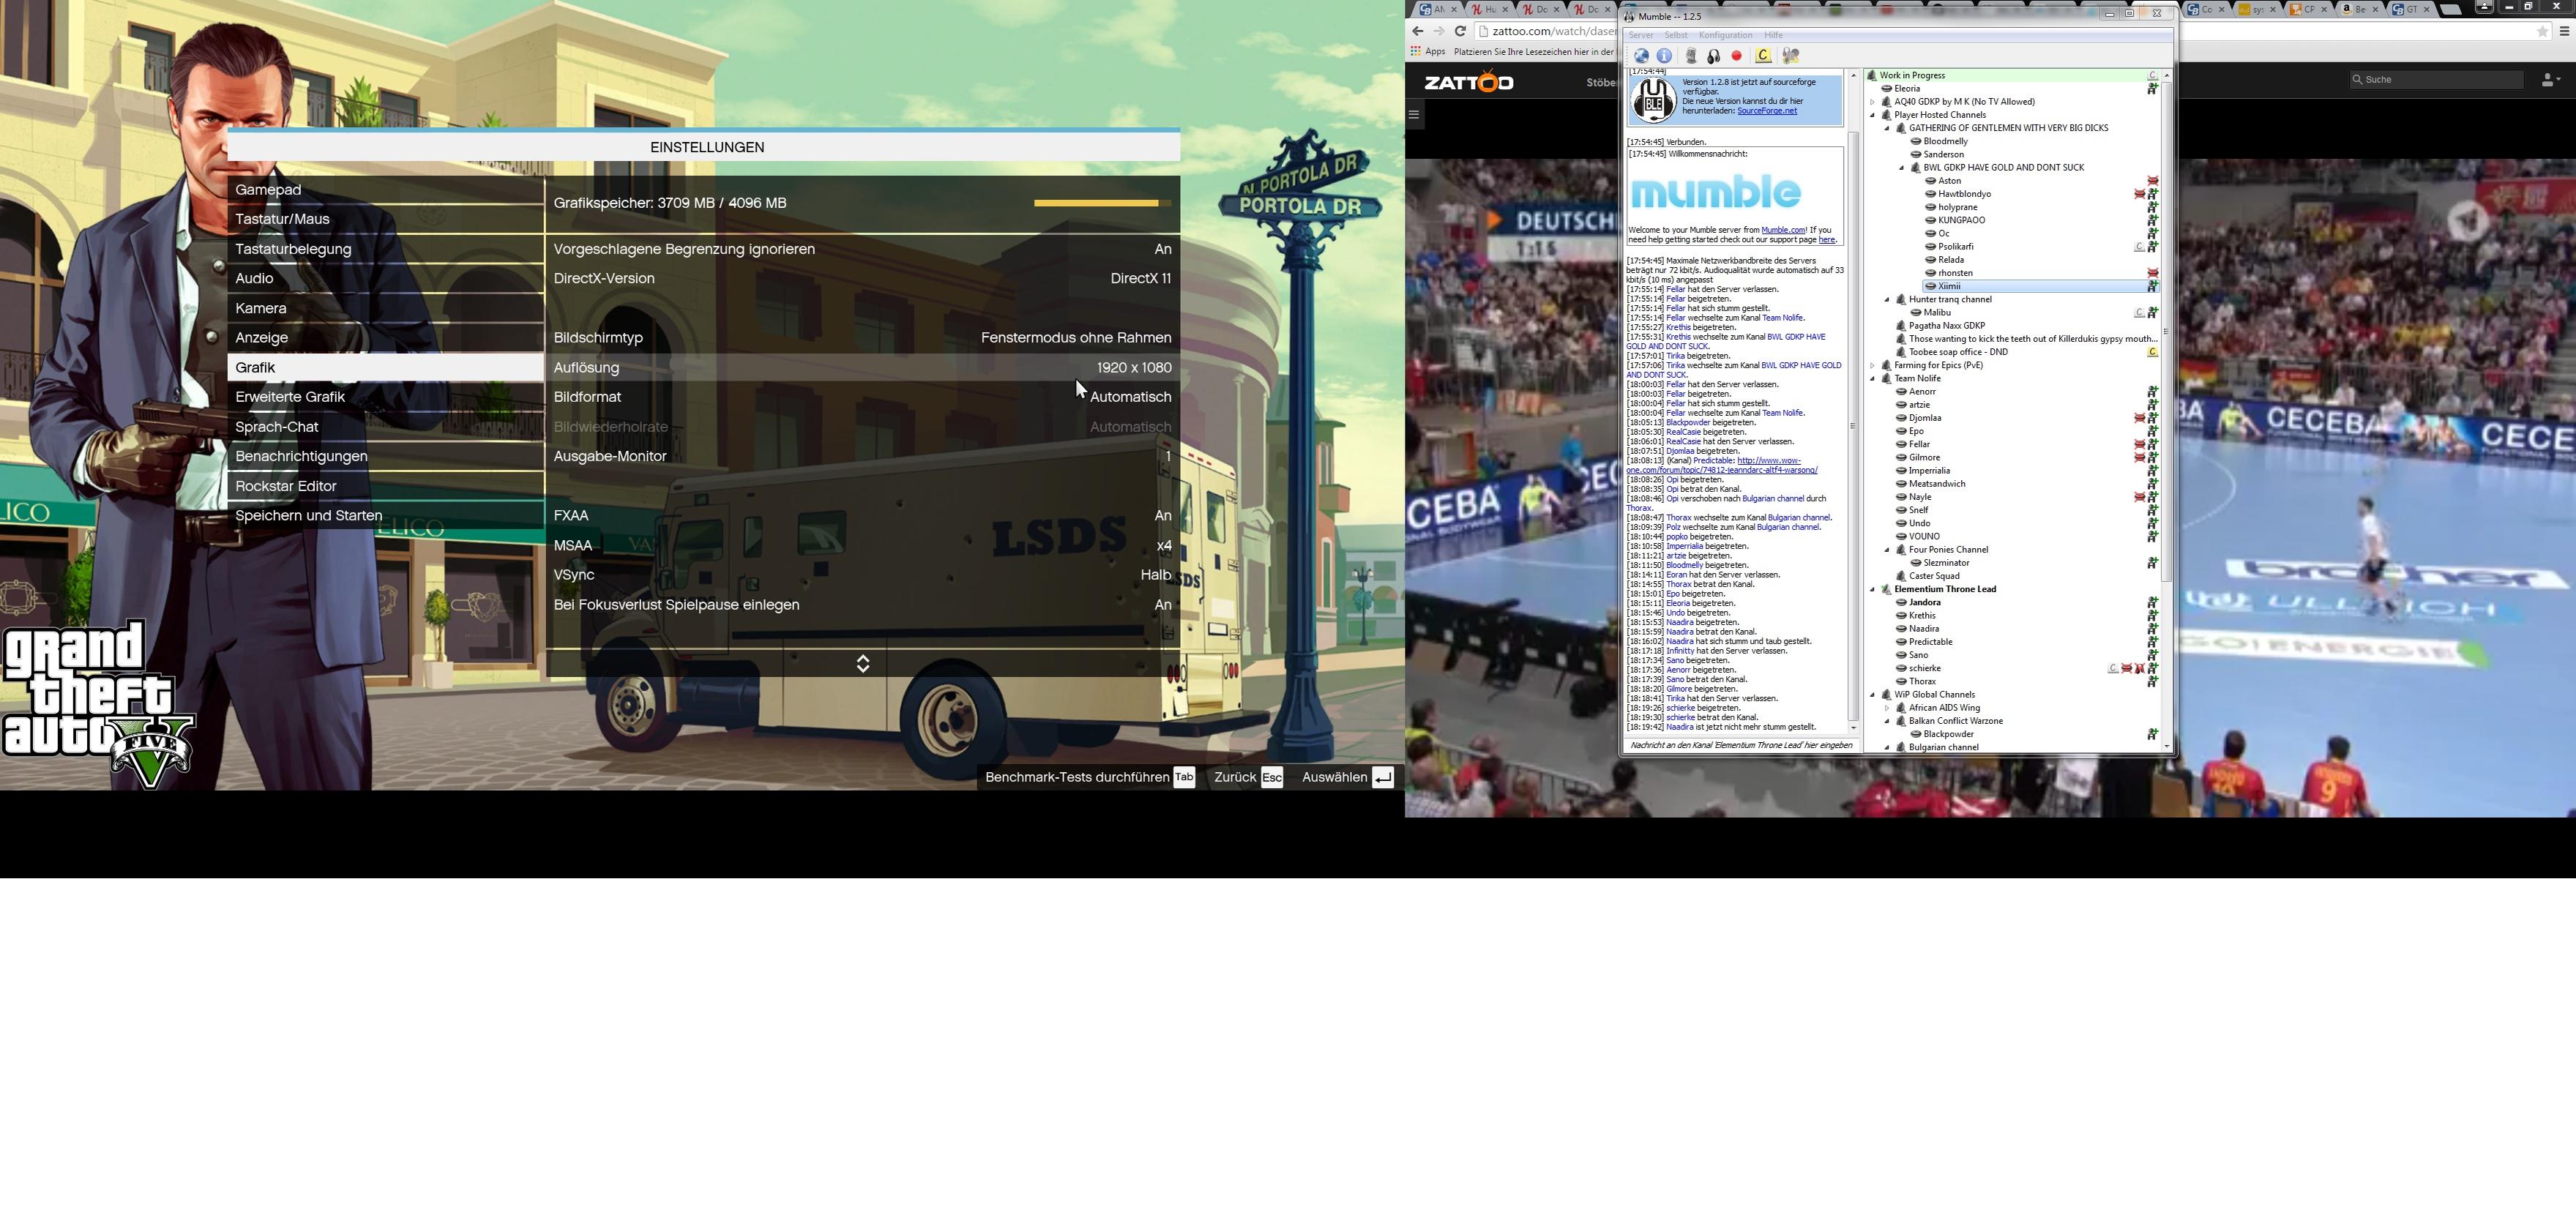Expand AQ40 GDKP by M K channel
This screenshot has height=1223, width=2576.
point(1873,102)
